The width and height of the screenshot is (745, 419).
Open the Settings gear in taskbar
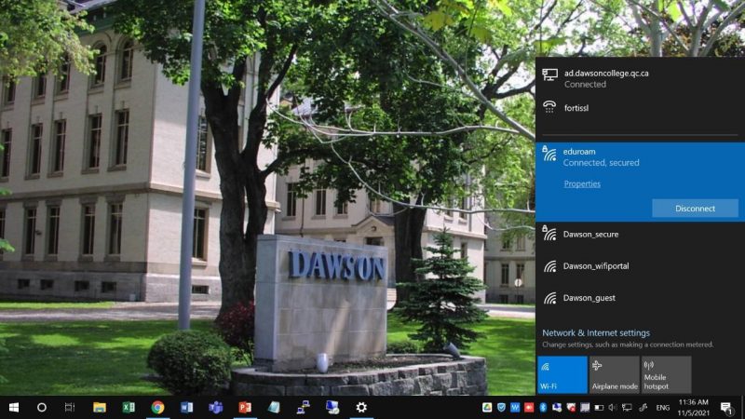tap(361, 407)
